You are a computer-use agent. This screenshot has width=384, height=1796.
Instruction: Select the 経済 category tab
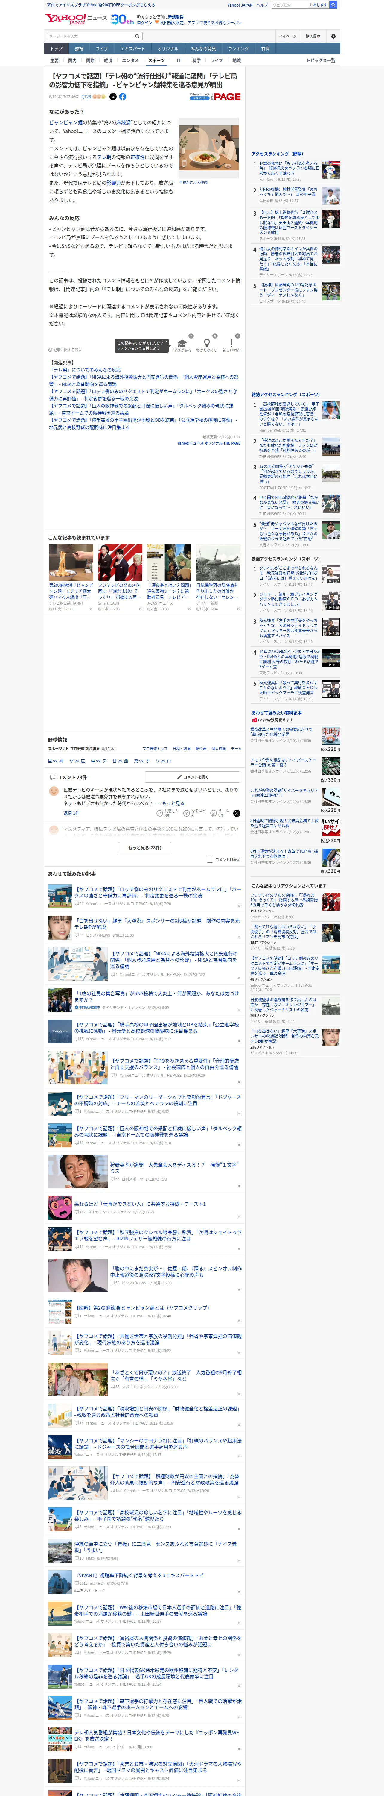tap(108, 61)
